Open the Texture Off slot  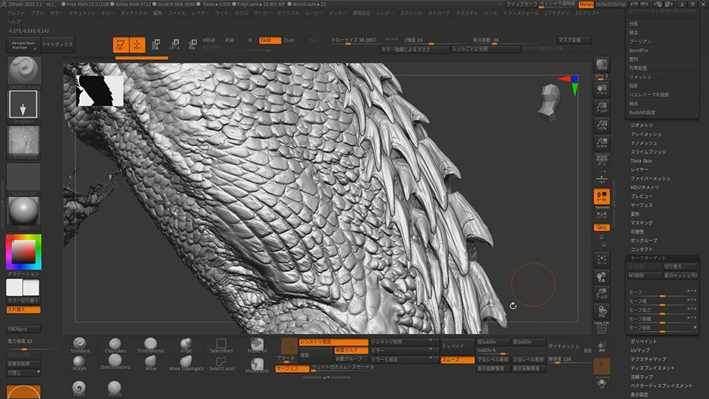tap(23, 179)
